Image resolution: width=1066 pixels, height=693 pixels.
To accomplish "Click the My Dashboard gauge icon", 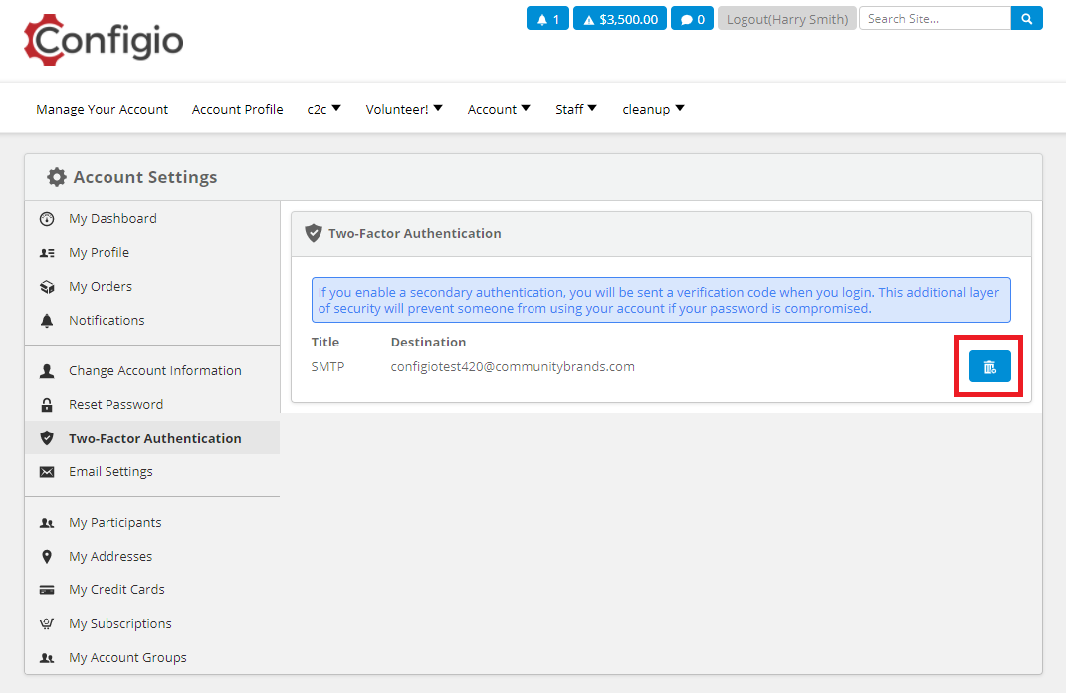I will [x=47, y=219].
